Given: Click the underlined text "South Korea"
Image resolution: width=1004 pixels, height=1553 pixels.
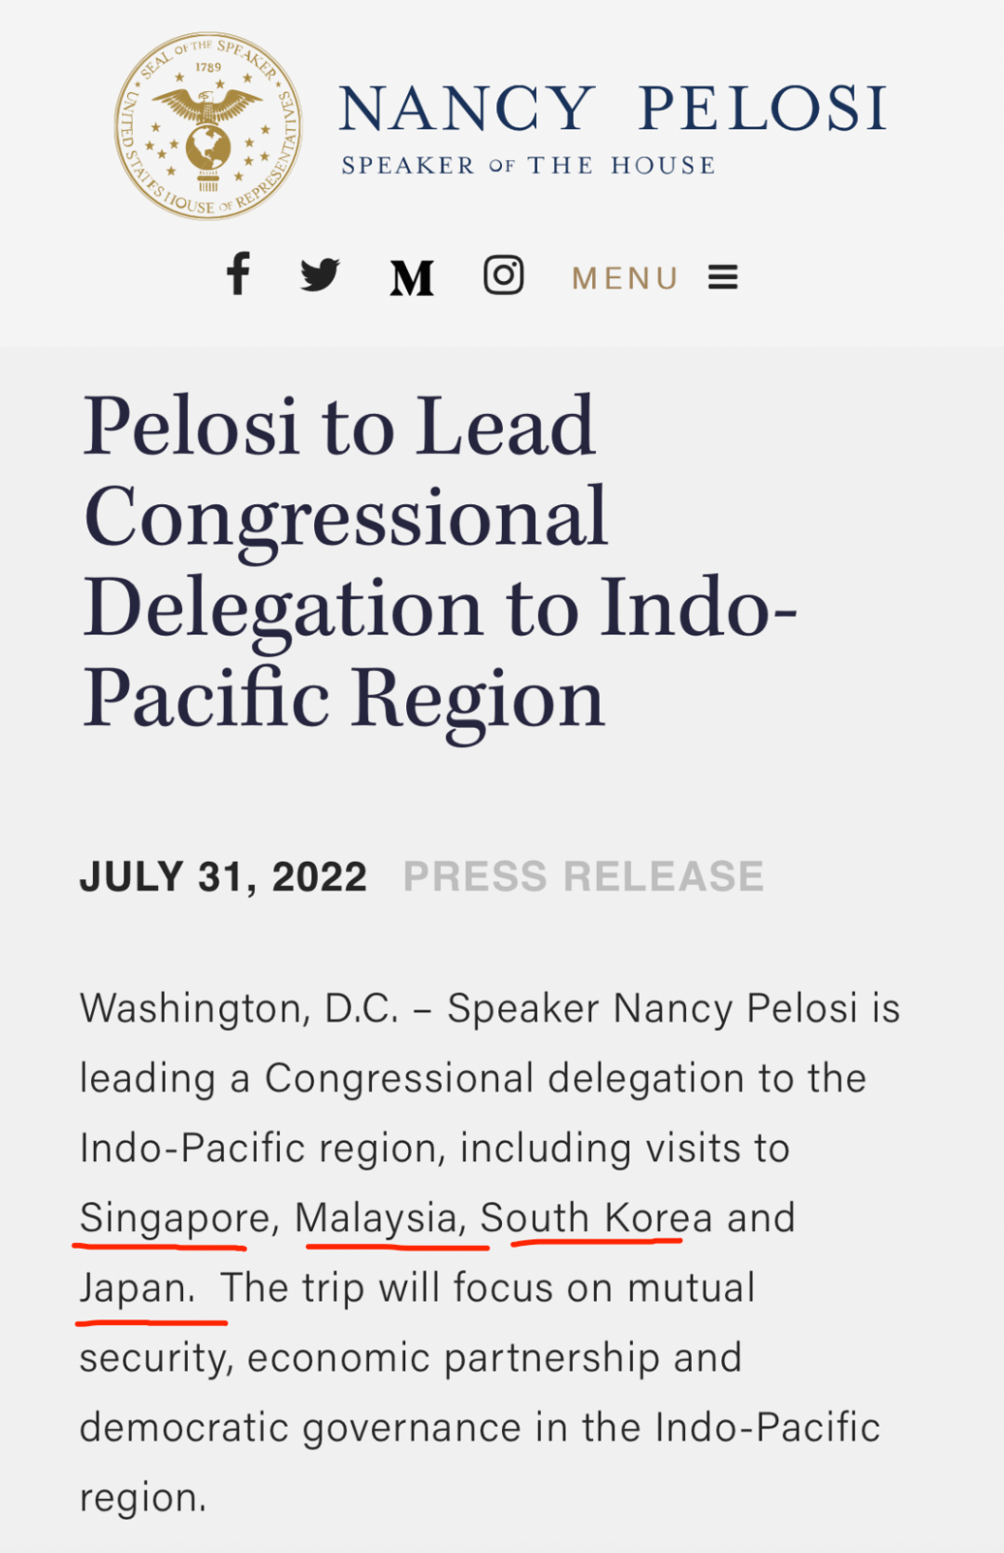Looking at the screenshot, I should 596,1218.
